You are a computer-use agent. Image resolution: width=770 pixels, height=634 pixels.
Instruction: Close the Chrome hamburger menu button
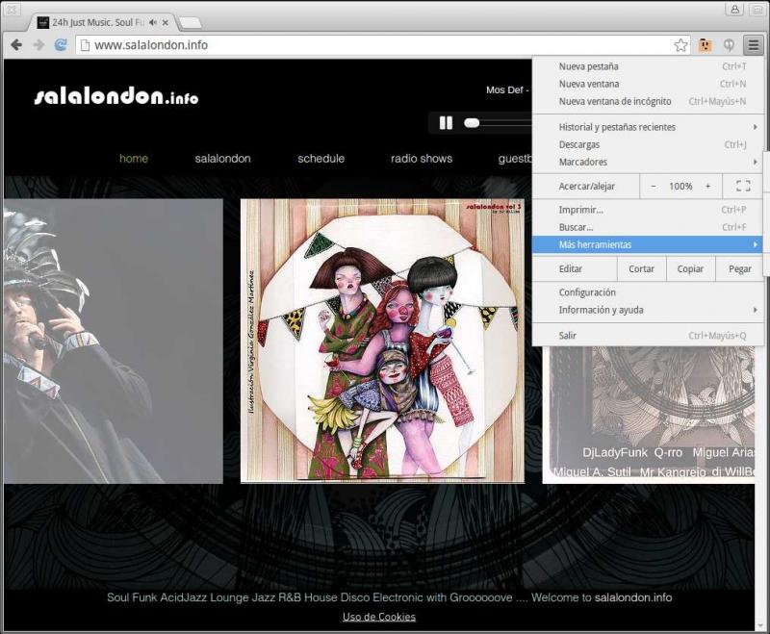[x=753, y=45]
